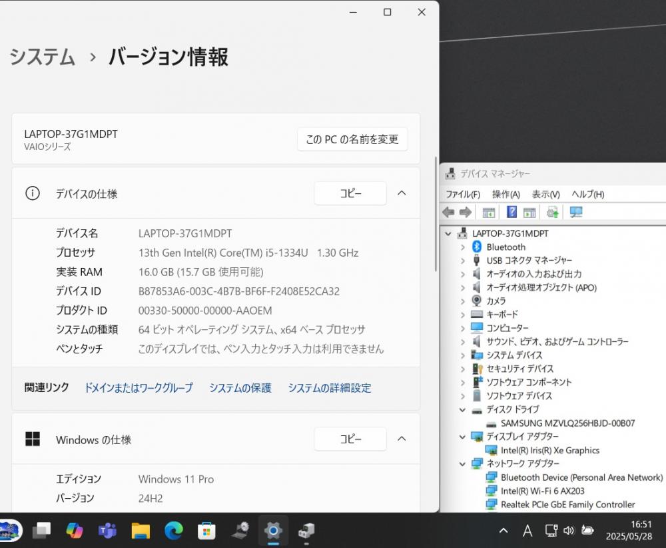Viewport: 666px width, 548px height.
Task: Open the システムの保護 link
Action: click(x=240, y=387)
